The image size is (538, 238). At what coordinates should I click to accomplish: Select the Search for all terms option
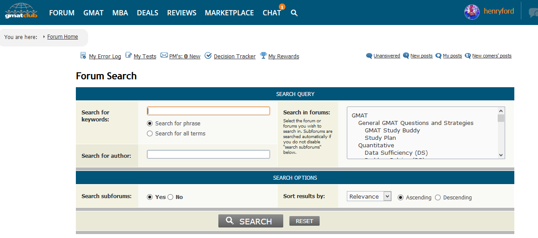tap(150, 134)
